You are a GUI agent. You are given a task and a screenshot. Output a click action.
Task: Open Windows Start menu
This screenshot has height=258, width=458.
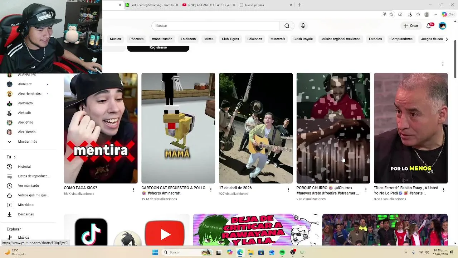pyautogui.click(x=155, y=252)
